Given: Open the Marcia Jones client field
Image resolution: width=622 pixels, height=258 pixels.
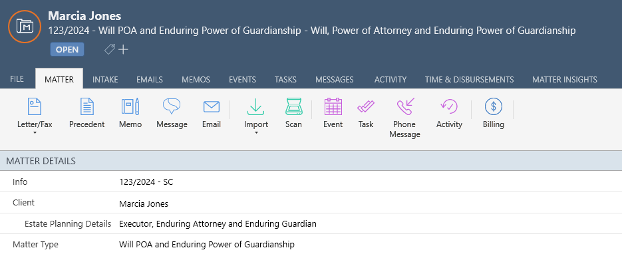Looking at the screenshot, I should pos(144,204).
